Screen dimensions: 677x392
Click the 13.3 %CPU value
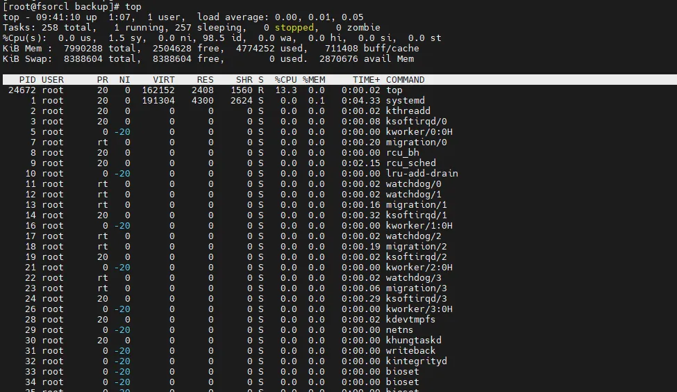point(286,90)
